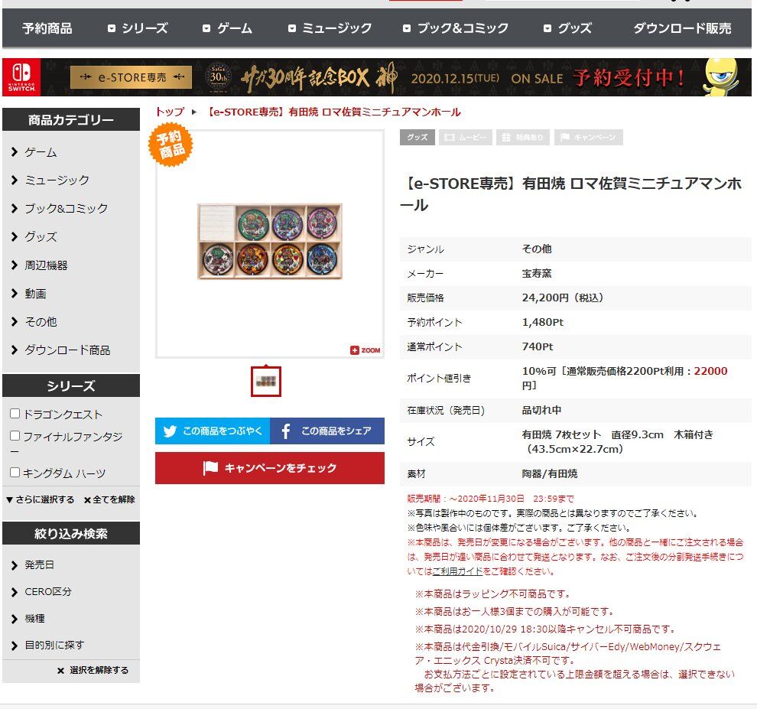Viewport: 757px width, 709px height.
Task: Click the maker value 宝寿窯
Action: pyautogui.click(x=536, y=273)
